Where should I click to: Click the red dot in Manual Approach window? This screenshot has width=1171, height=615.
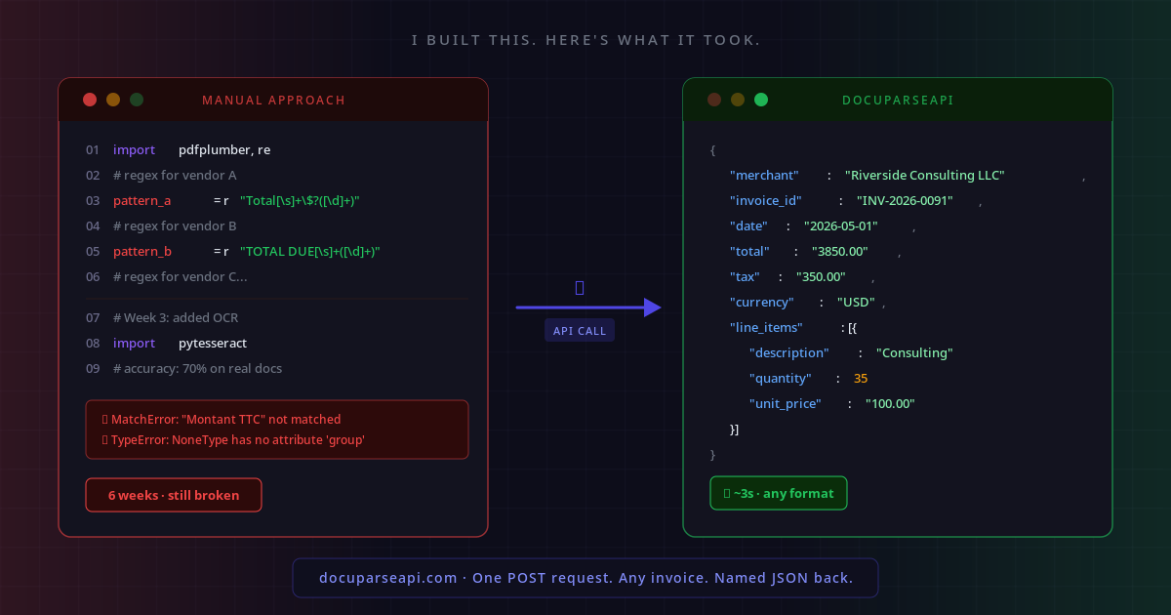click(90, 100)
